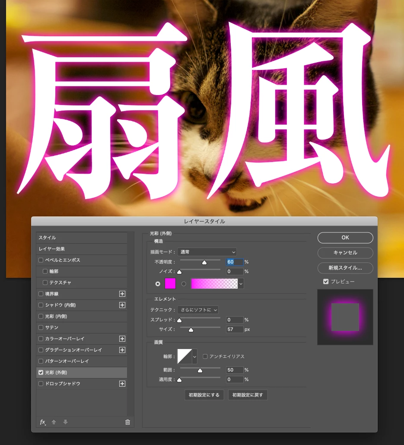The image size is (404, 445).
Task: Enable the テクスチャ checkbox
Action: 45,283
